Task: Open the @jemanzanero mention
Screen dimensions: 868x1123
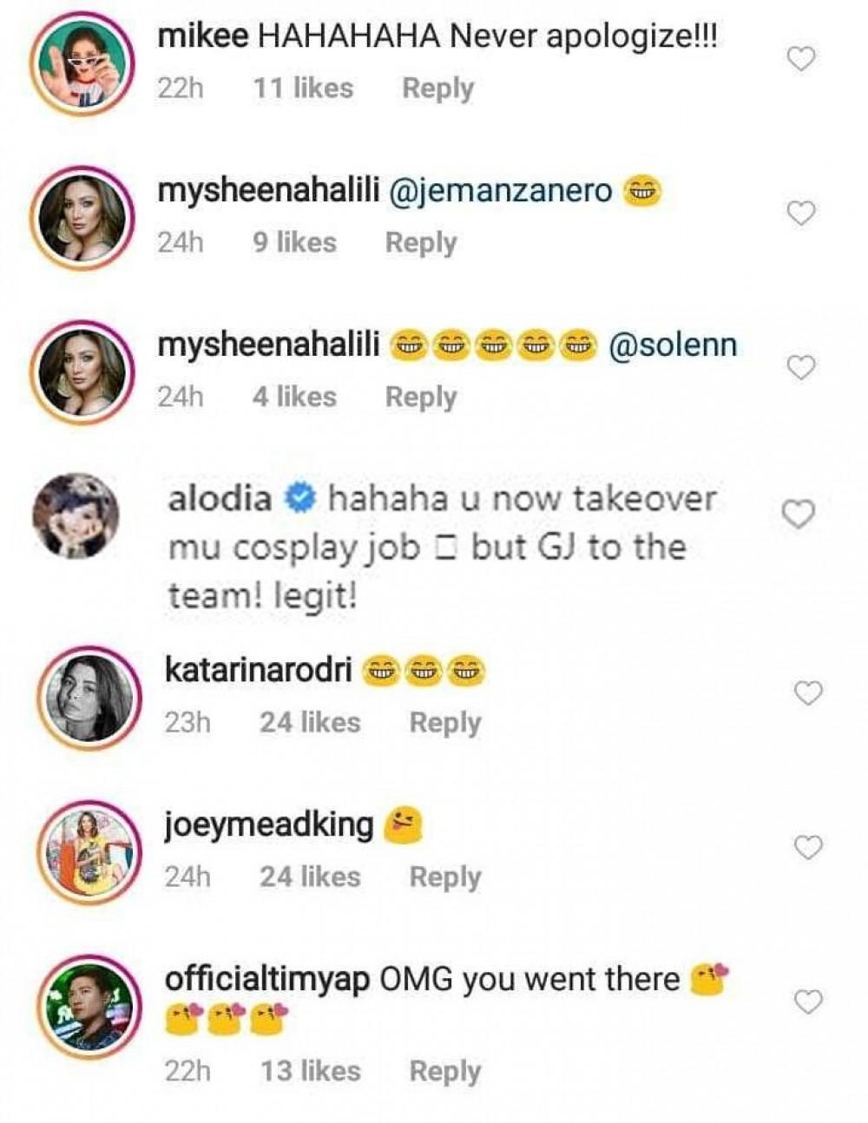Action: pos(501,191)
